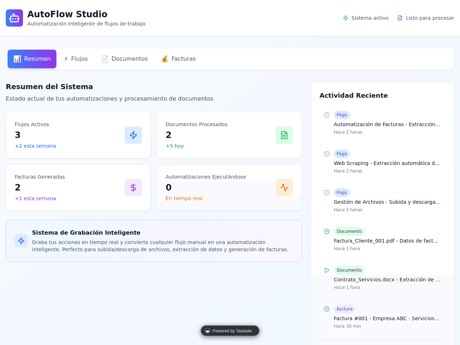Click the Actividad Reciente heading
The image size is (460, 345).
354,95
